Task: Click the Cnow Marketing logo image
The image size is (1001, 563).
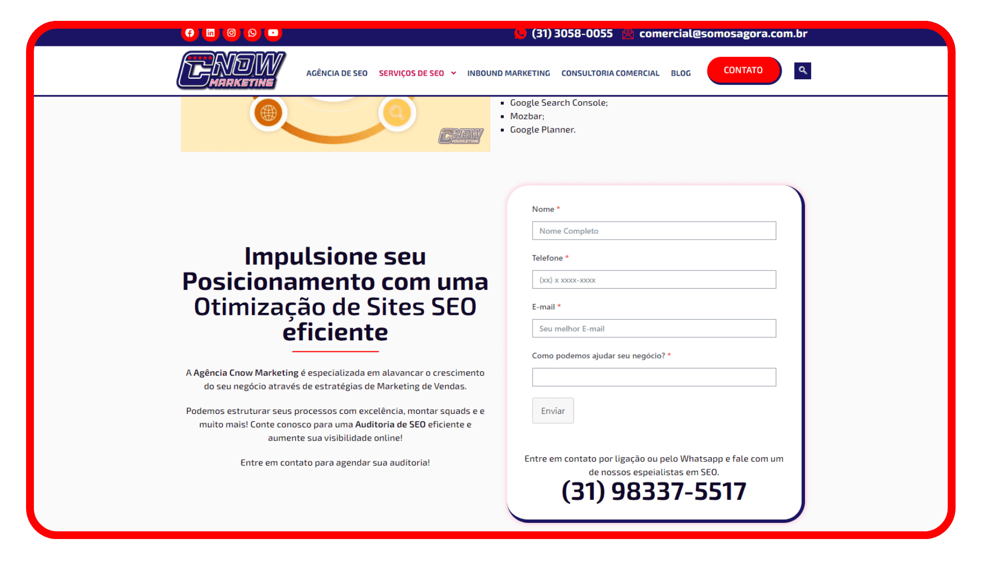Action: (231, 69)
